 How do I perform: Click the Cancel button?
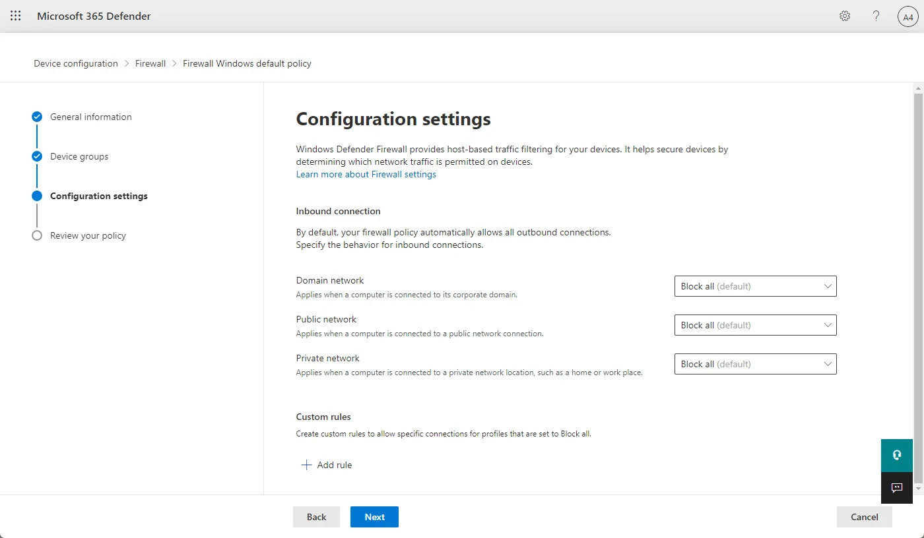click(x=865, y=517)
